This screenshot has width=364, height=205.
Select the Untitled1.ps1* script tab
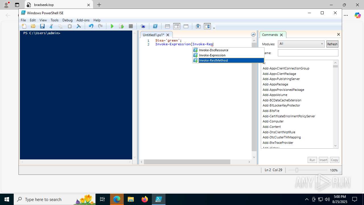point(154,35)
